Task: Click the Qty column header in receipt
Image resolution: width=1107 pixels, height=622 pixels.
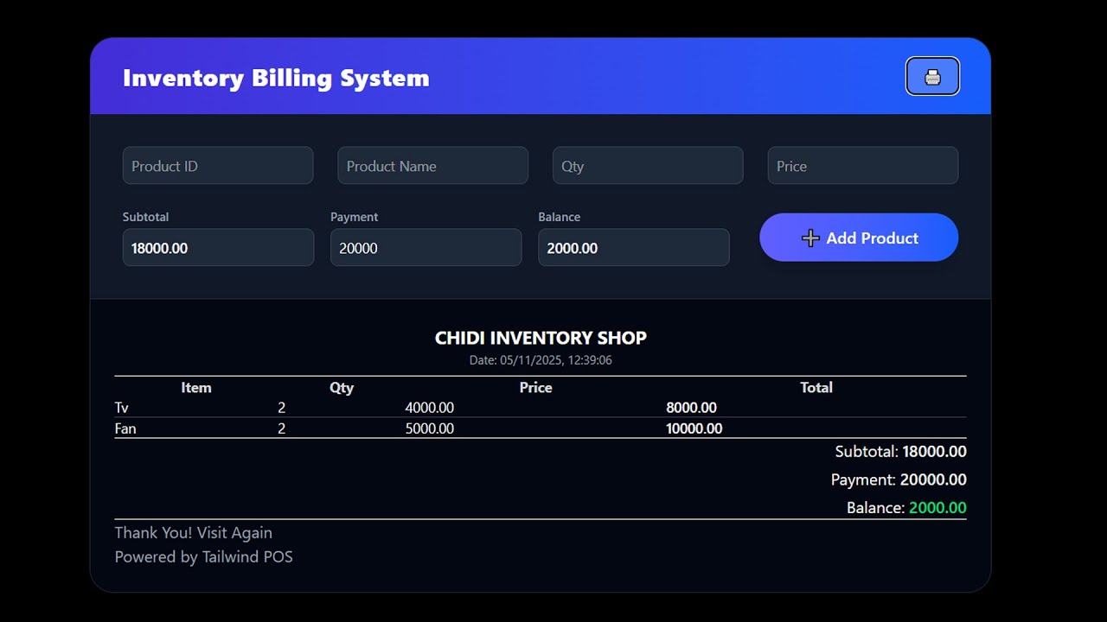Action: click(x=342, y=388)
